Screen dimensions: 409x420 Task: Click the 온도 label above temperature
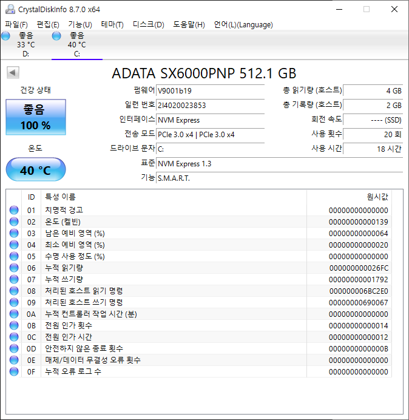(35, 148)
